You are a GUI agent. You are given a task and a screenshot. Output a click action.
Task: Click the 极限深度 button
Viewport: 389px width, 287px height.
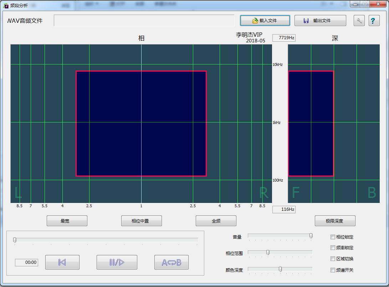[335, 221]
